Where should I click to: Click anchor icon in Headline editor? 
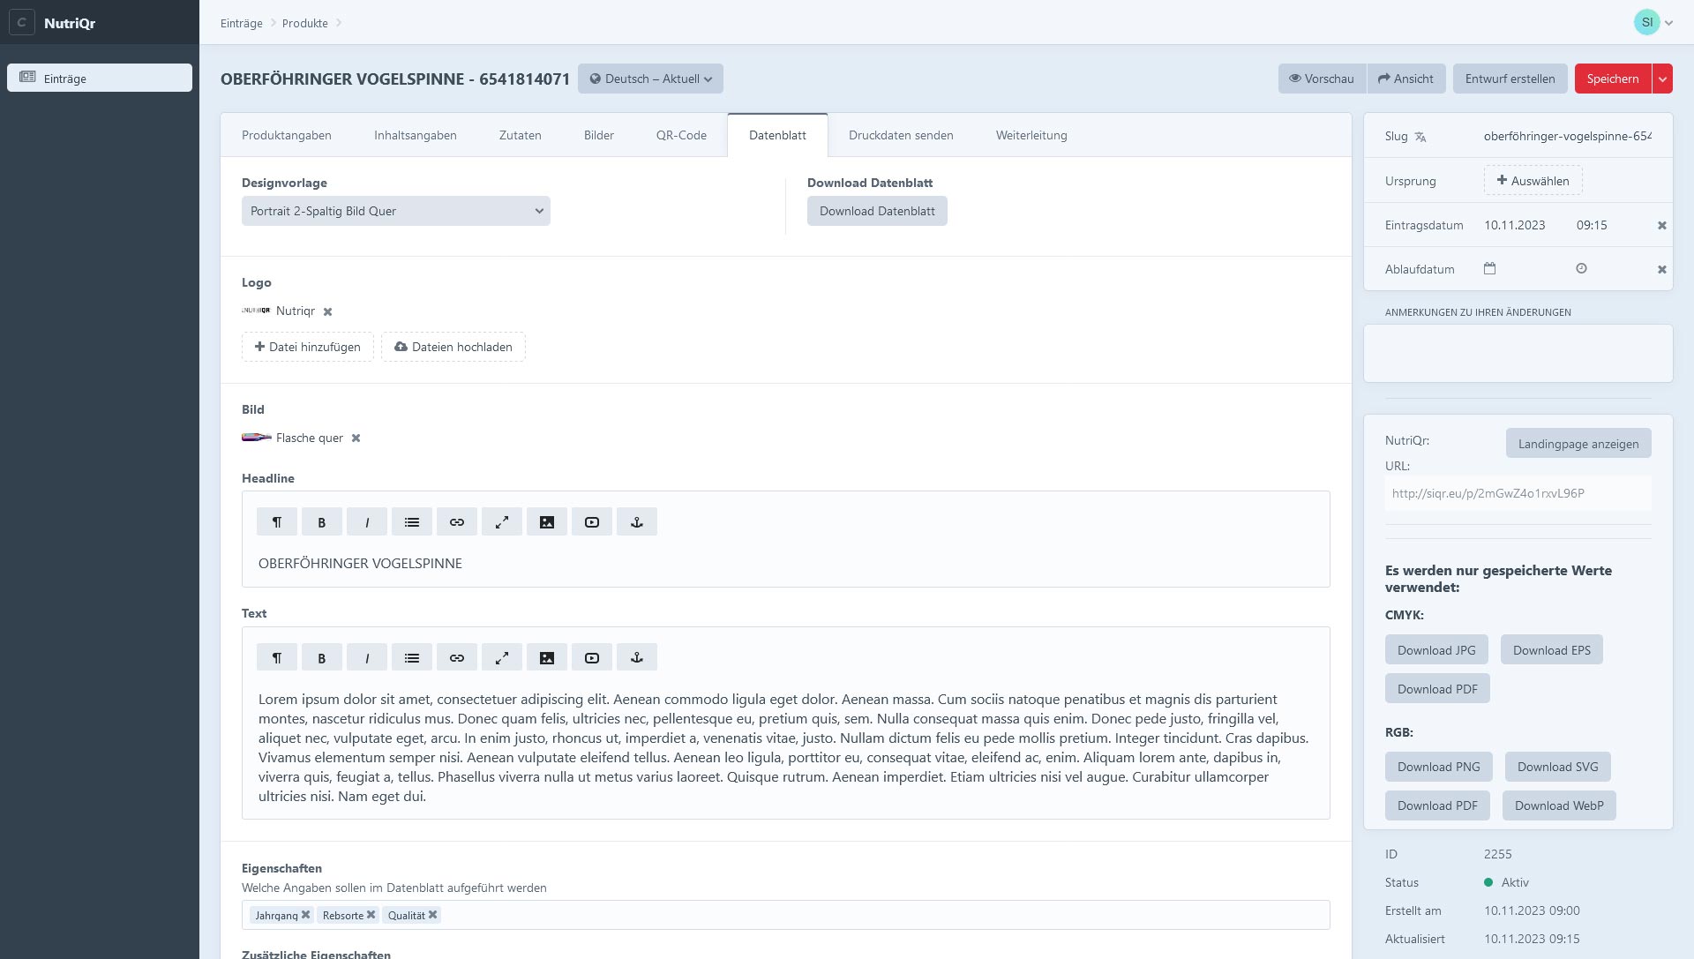pyautogui.click(x=637, y=522)
